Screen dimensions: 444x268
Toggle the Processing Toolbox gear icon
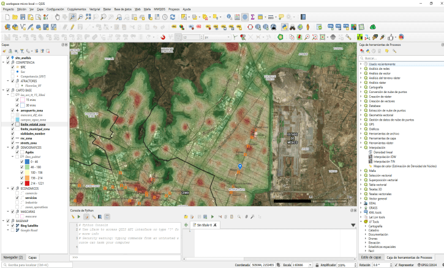pyautogui.click(x=245, y=17)
